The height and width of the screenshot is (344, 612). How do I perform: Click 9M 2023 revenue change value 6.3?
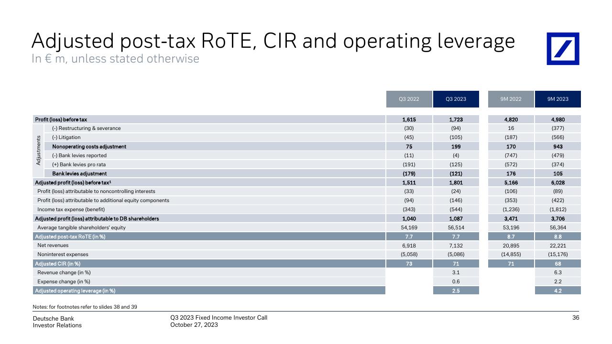pos(558,272)
